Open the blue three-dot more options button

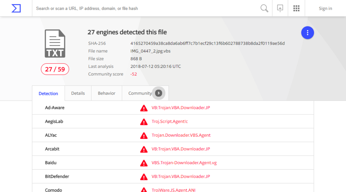coord(307,33)
